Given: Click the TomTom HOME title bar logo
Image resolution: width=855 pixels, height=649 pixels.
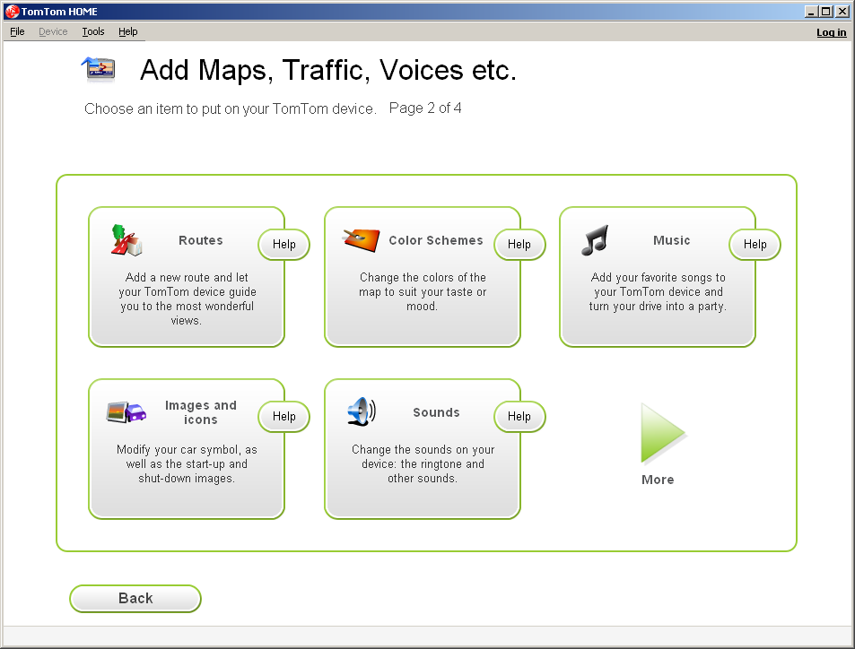Looking at the screenshot, I should pyautogui.click(x=12, y=12).
